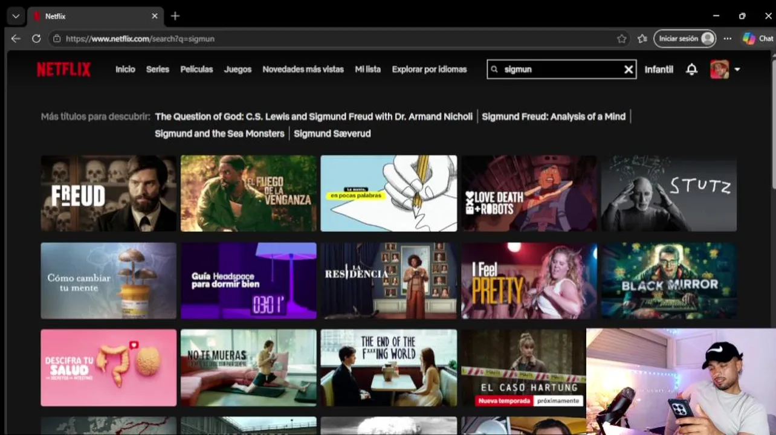Open La mente, en pocas palabras
Image resolution: width=776 pixels, height=435 pixels.
click(389, 193)
